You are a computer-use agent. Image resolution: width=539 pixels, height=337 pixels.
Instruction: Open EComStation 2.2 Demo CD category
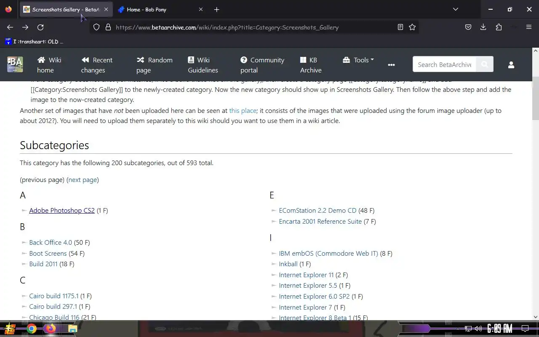(318, 211)
